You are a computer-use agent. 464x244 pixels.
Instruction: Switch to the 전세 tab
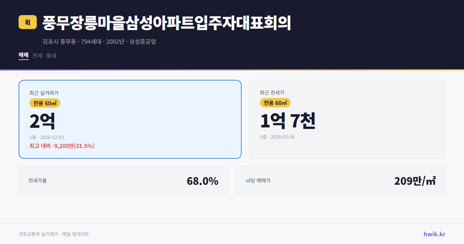pyautogui.click(x=38, y=55)
